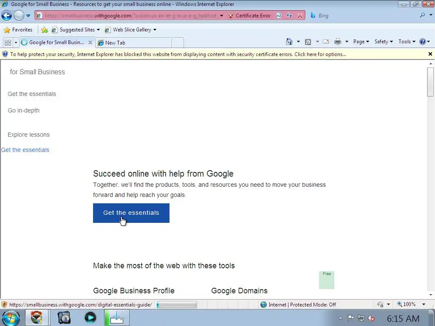This screenshot has height=326, width=435.
Task: Click the Home toolbar icon
Action: pyautogui.click(x=289, y=42)
